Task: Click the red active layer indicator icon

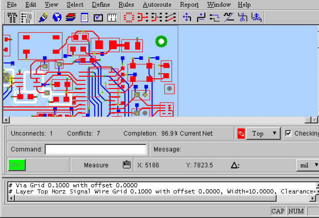Action: click(241, 134)
